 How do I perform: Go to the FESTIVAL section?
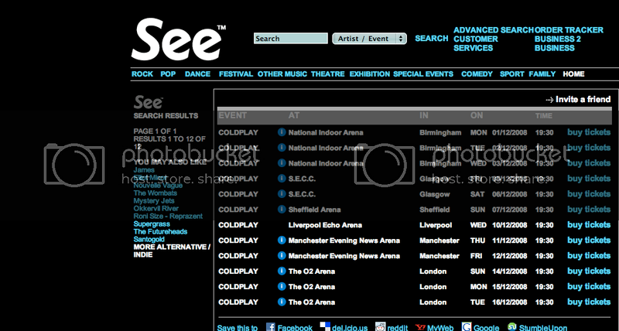click(236, 73)
